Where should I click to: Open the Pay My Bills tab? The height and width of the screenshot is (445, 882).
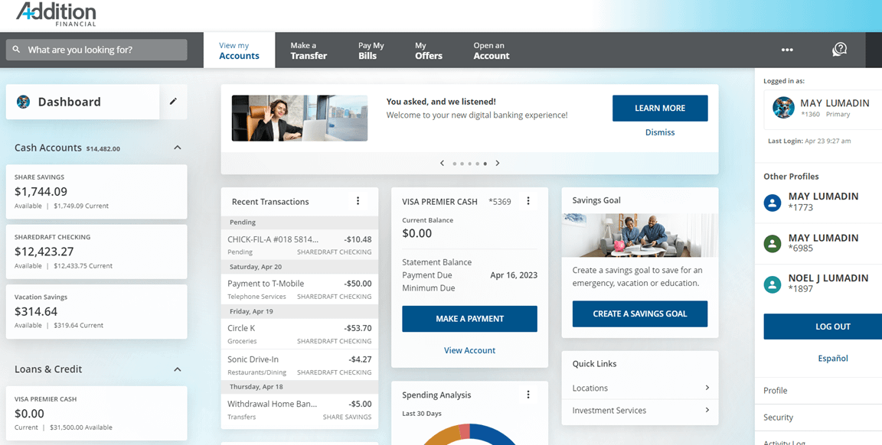[371, 50]
